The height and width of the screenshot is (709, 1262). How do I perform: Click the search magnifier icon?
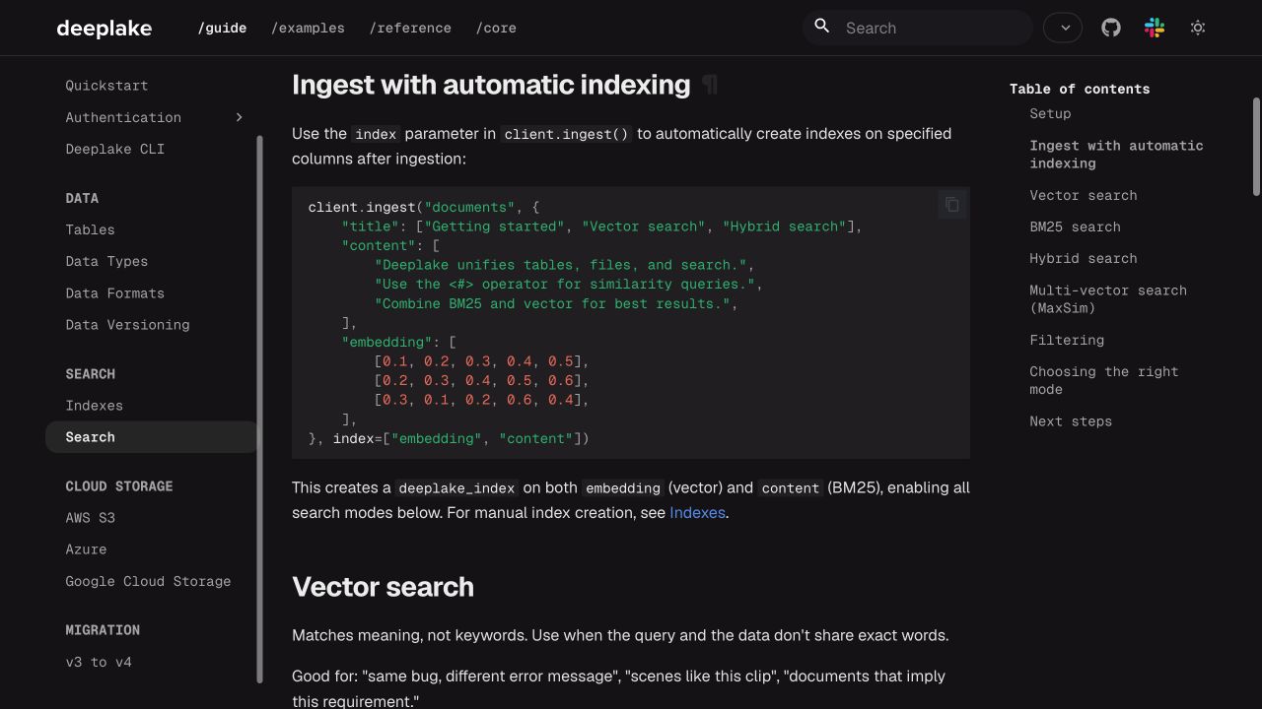click(x=821, y=27)
